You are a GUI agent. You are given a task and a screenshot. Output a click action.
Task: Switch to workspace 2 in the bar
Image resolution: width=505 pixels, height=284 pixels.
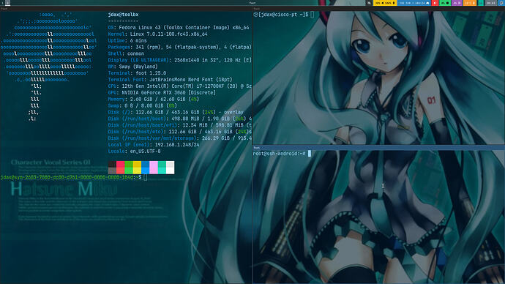[8, 3]
